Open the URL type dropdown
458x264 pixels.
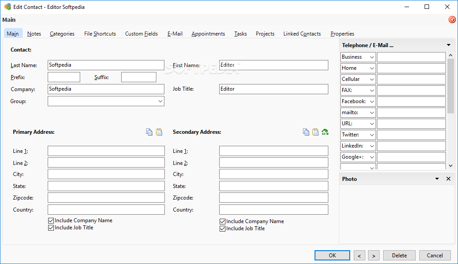click(372, 124)
